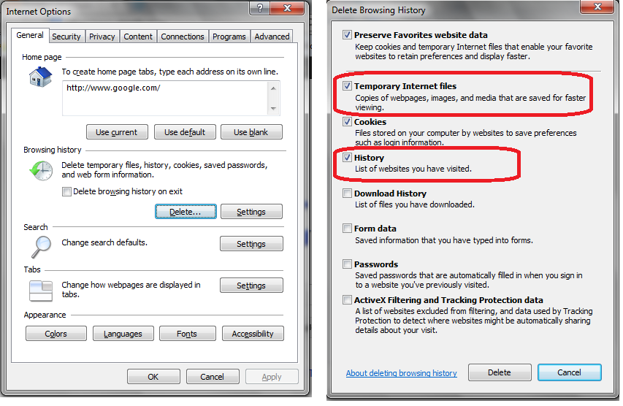Click home page box scroll down arrow
The image size is (623, 406).
[273, 108]
